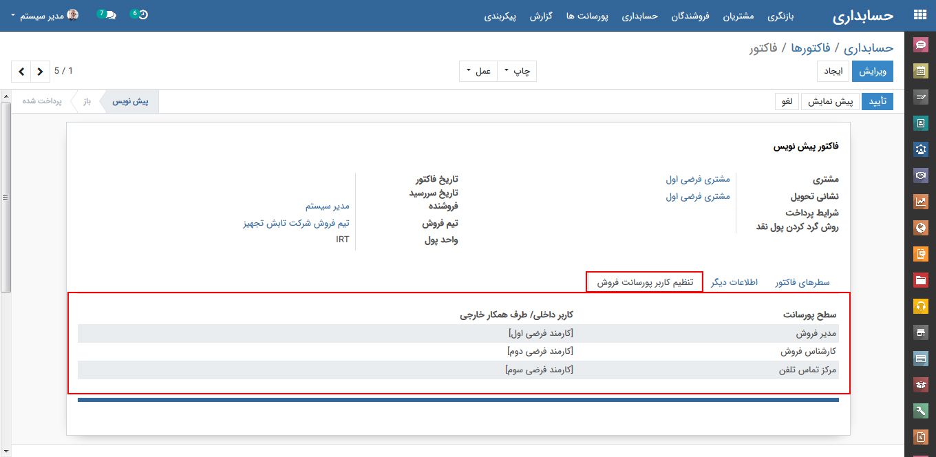Open the مشتریان menu
936x457 pixels.
(x=738, y=15)
